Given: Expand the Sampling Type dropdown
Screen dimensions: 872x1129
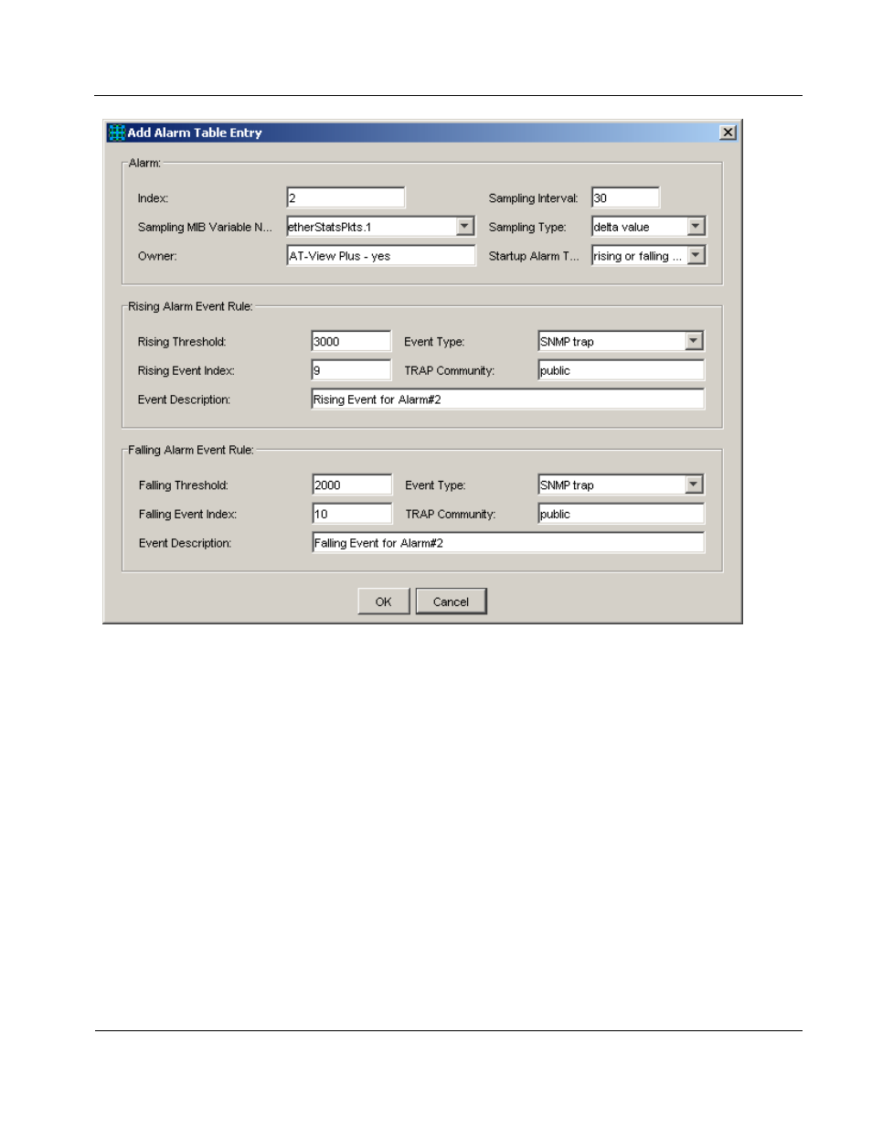Looking at the screenshot, I should pos(696,227).
